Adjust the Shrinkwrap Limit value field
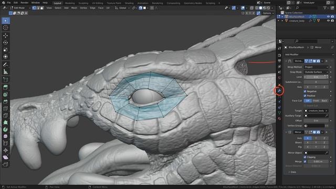The image size is (336, 189). [x=316, y=77]
